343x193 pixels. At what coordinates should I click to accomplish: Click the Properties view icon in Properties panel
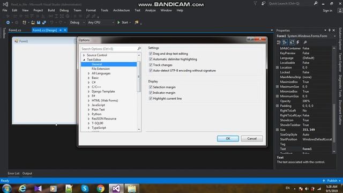coord(292,42)
